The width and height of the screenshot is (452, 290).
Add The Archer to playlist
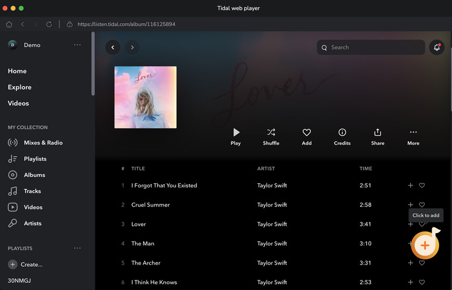coord(411,263)
